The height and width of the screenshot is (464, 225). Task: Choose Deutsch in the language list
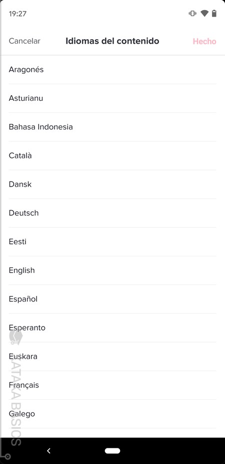(x=112, y=213)
